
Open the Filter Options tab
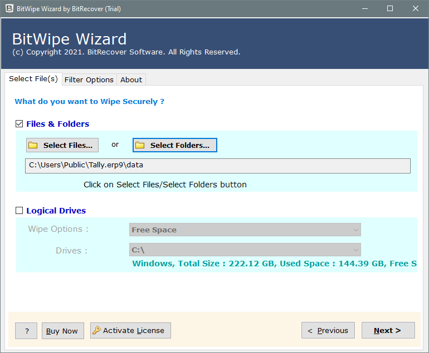(x=89, y=79)
